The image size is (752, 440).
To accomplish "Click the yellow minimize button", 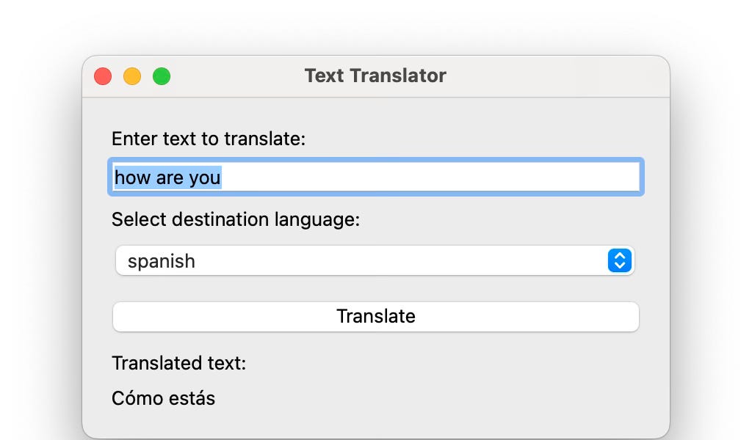I will pyautogui.click(x=131, y=76).
